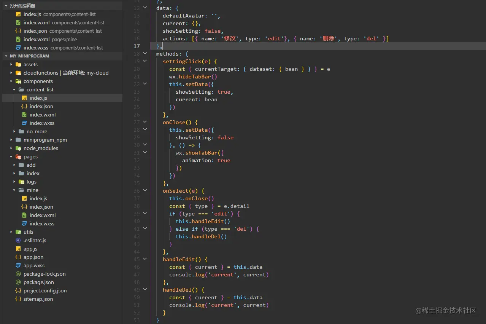This screenshot has height=324, width=486.
Task: Select the index folder under pages
Action: (x=62, y=173)
